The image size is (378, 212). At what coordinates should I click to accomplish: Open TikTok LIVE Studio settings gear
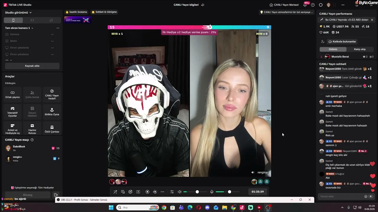click(321, 5)
